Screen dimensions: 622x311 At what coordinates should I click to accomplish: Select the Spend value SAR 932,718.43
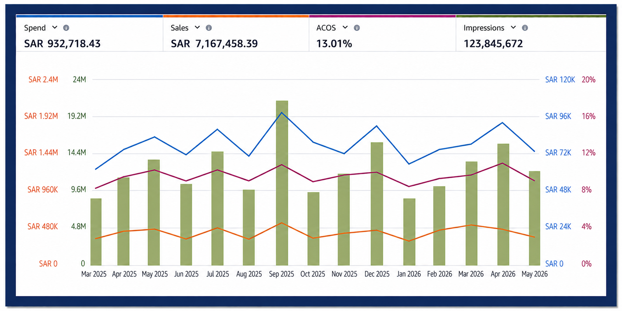[x=62, y=44]
